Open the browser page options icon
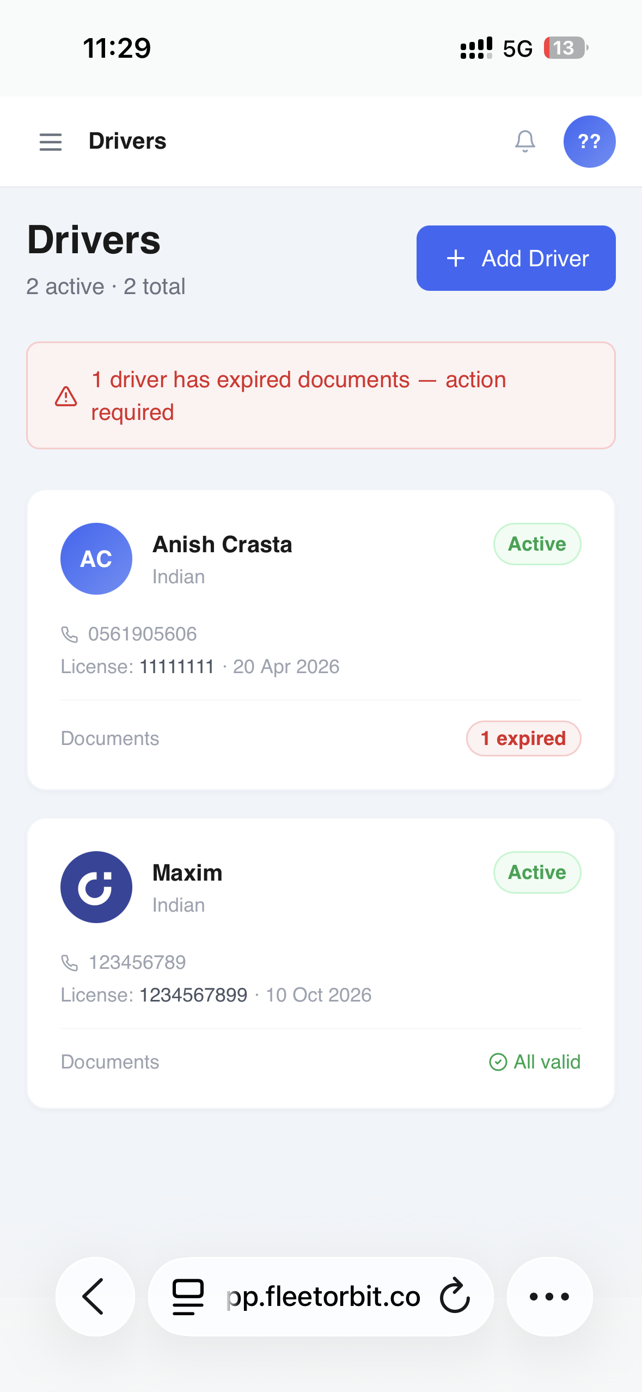Viewport: 642px width, 1392px height. click(x=188, y=1297)
